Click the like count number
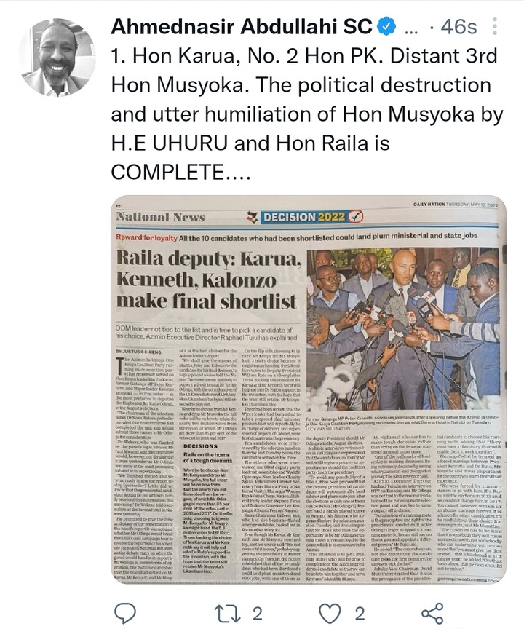The image size is (524, 629). tap(360, 614)
